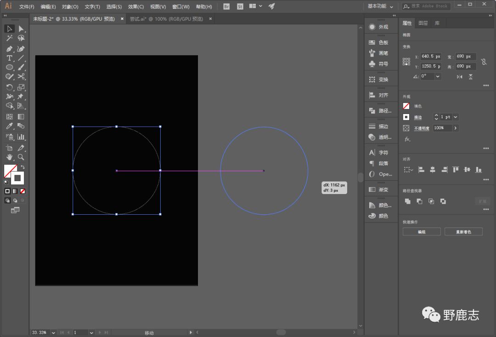Image resolution: width=496 pixels, height=337 pixels.
Task: Click the X position input field
Action: [431, 57]
